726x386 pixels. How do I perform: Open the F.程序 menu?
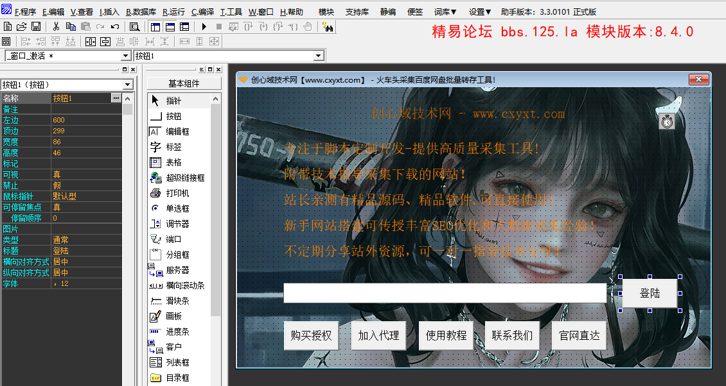(25, 12)
